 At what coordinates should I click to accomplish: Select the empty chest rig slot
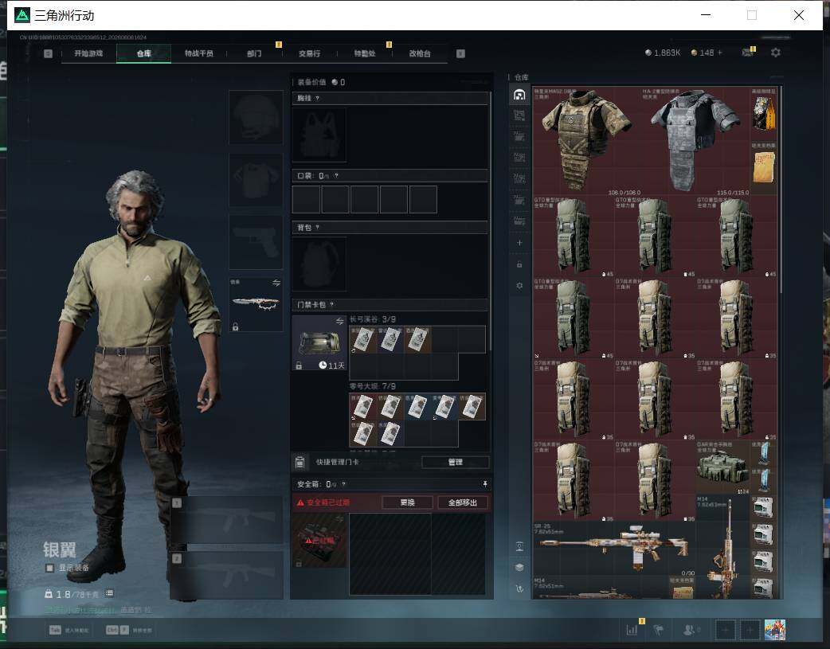319,135
